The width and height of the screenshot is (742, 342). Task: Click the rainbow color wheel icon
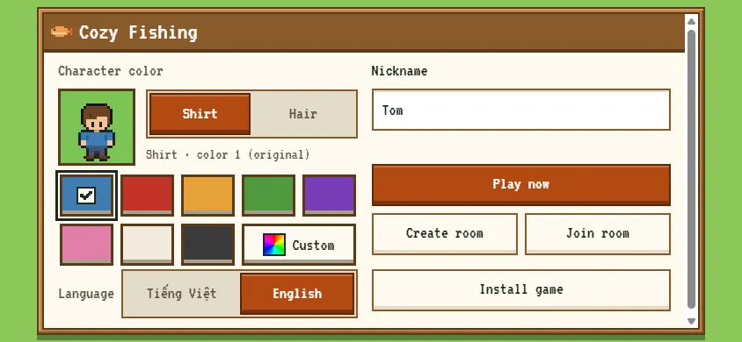[274, 245]
